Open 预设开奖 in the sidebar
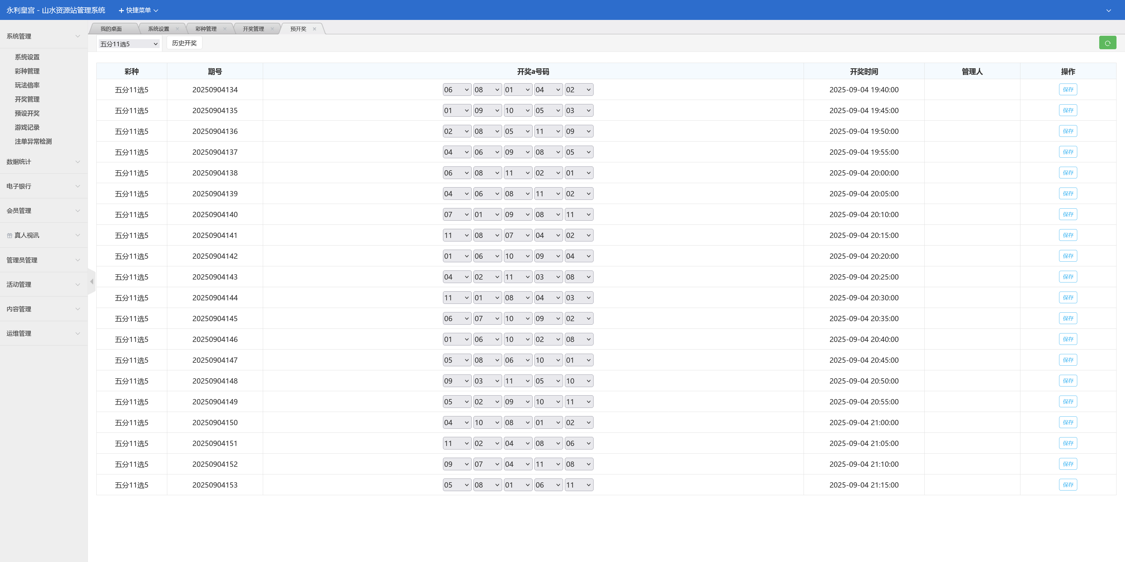The image size is (1125, 562). click(x=27, y=113)
